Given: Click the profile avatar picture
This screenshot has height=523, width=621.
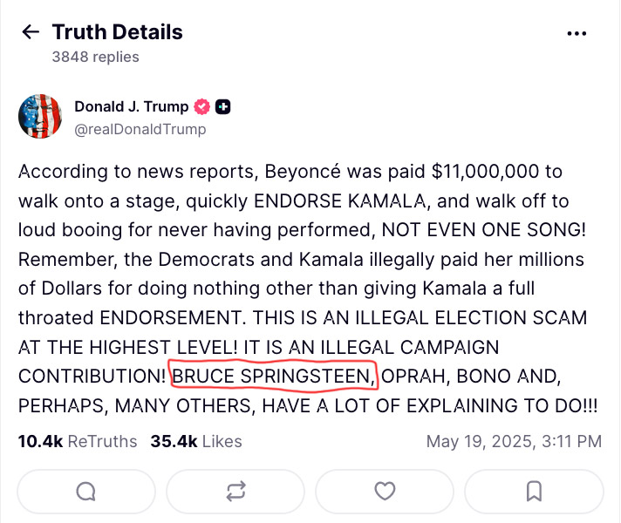Looking at the screenshot, I should tap(40, 117).
